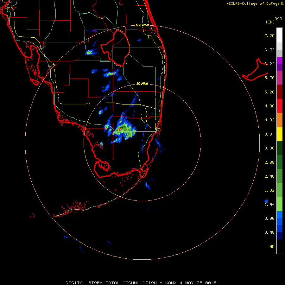Pick the white swatch at legend top

(x=280, y=35)
